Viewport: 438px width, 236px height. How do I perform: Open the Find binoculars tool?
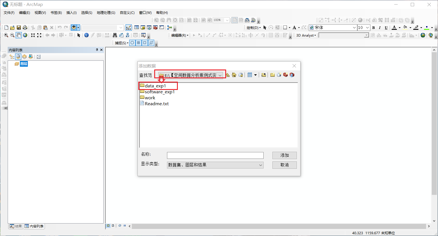point(115,35)
